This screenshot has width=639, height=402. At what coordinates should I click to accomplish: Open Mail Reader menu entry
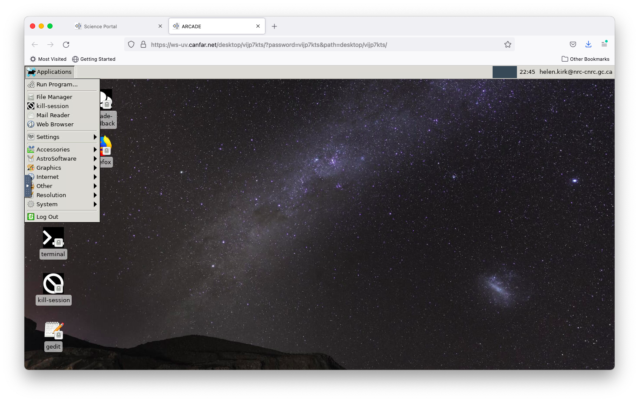coord(62,115)
